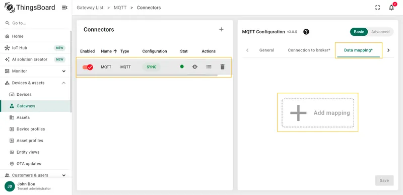Click John Doe user avatar

[10, 186]
